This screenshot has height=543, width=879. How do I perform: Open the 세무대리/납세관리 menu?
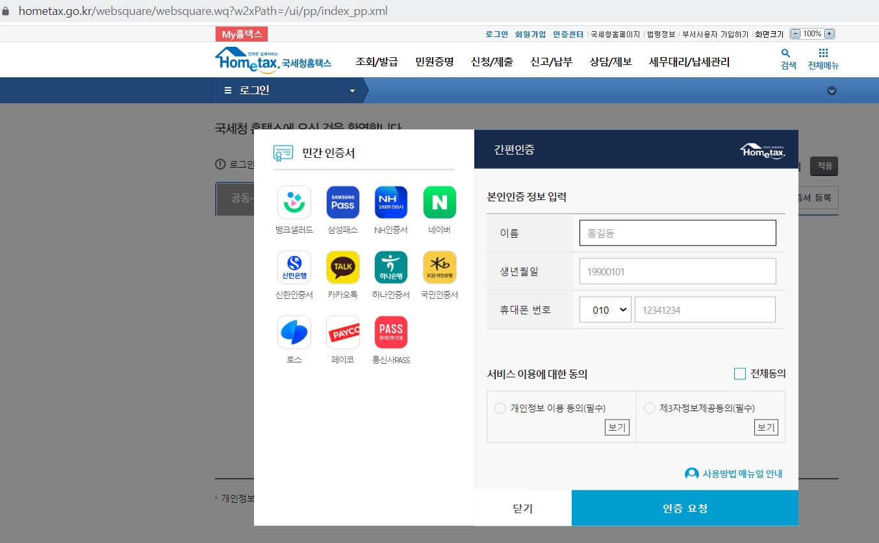(689, 62)
